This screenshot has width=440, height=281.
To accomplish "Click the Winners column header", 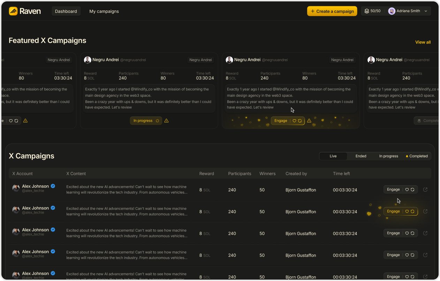I will [267, 174].
